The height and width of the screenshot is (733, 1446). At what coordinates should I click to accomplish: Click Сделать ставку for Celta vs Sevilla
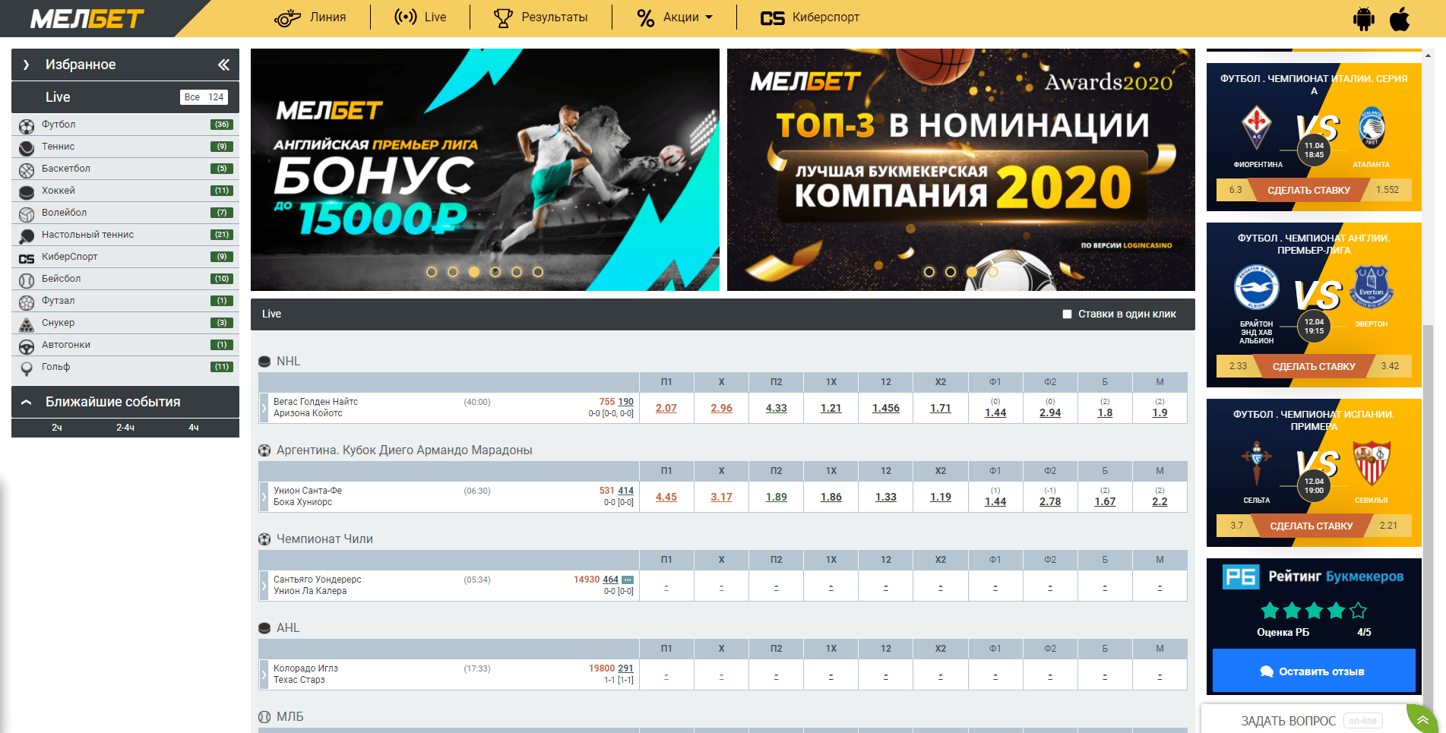click(1311, 526)
